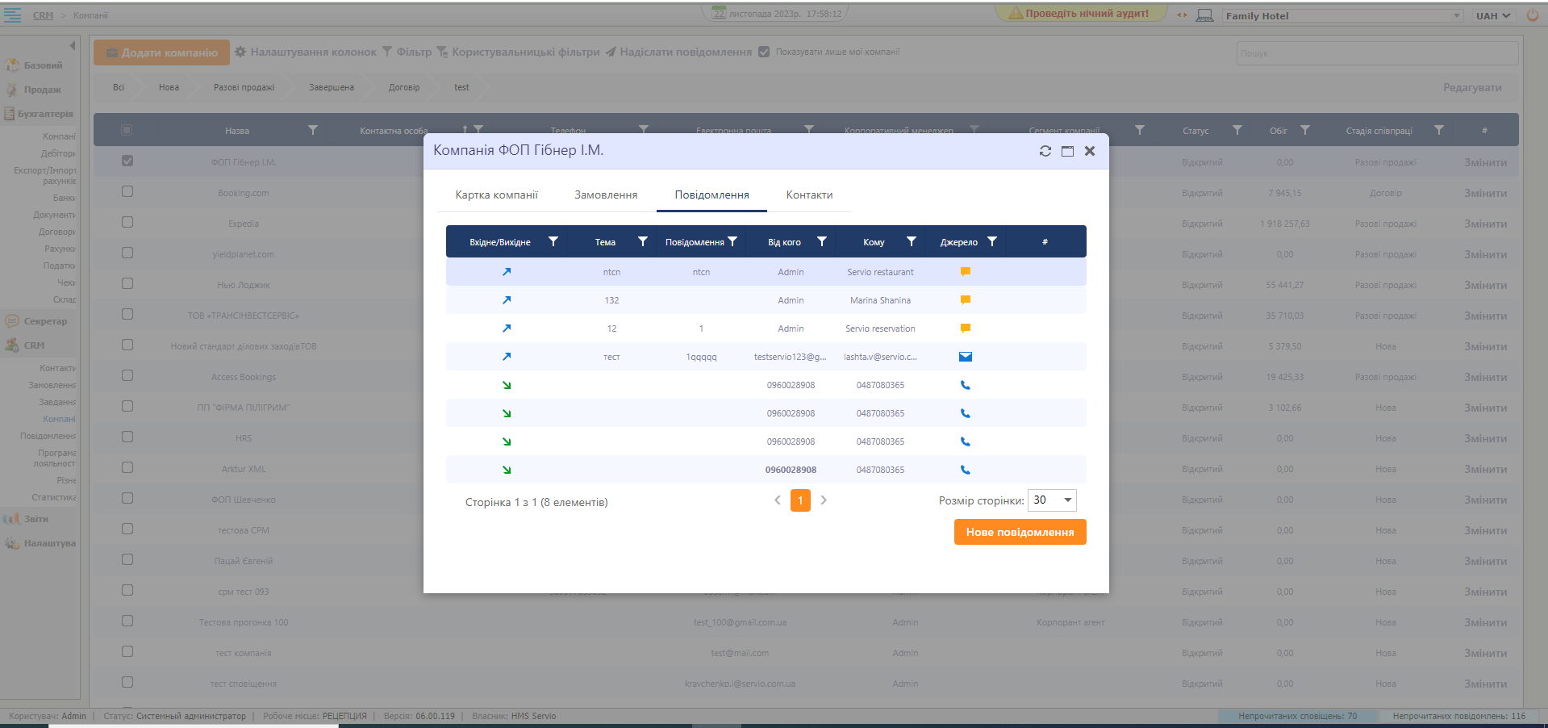The width and height of the screenshot is (1548, 728).
Task: Click the hamburger menu icon at top left
Action: tap(13, 15)
